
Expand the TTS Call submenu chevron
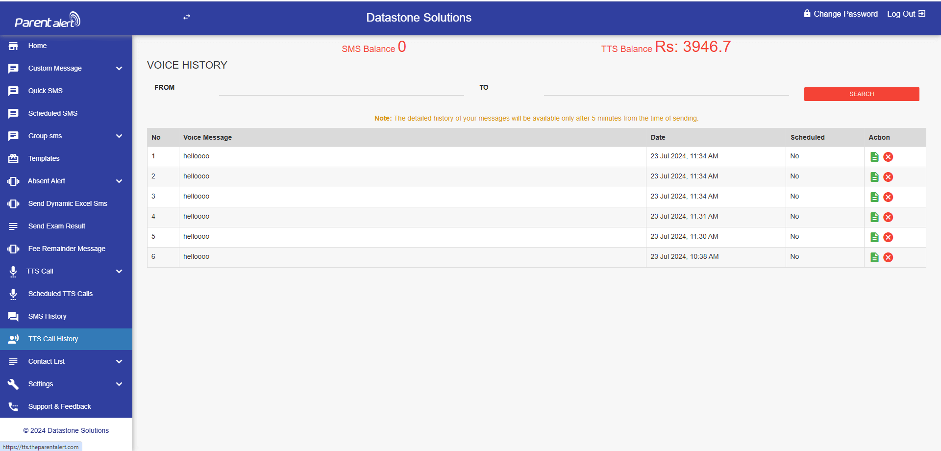coord(119,272)
